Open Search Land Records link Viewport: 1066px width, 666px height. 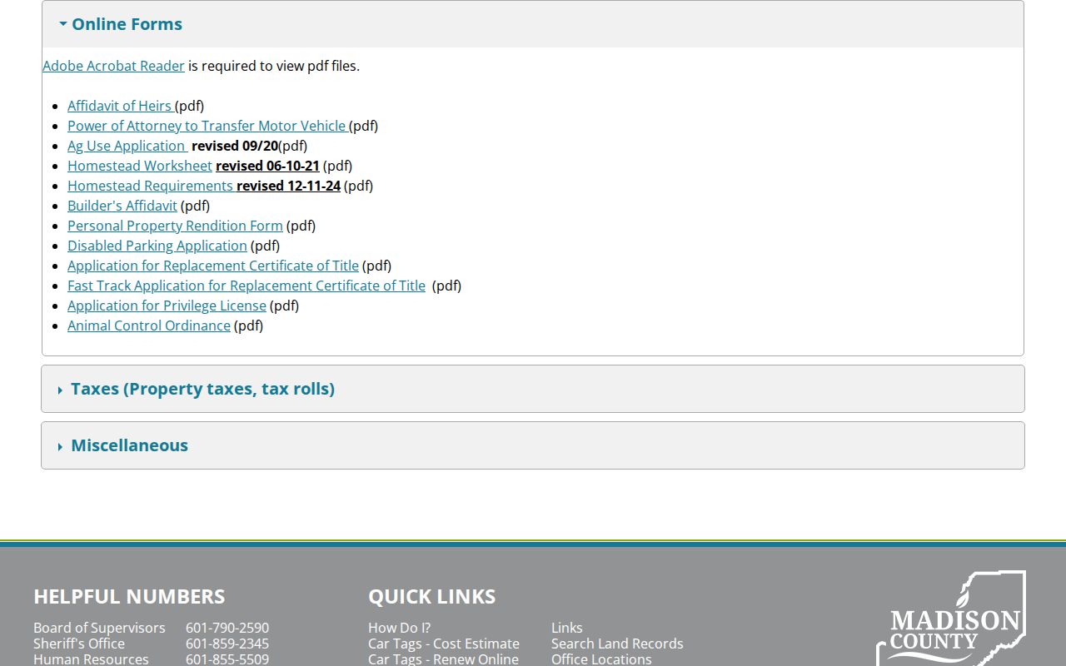(x=617, y=644)
